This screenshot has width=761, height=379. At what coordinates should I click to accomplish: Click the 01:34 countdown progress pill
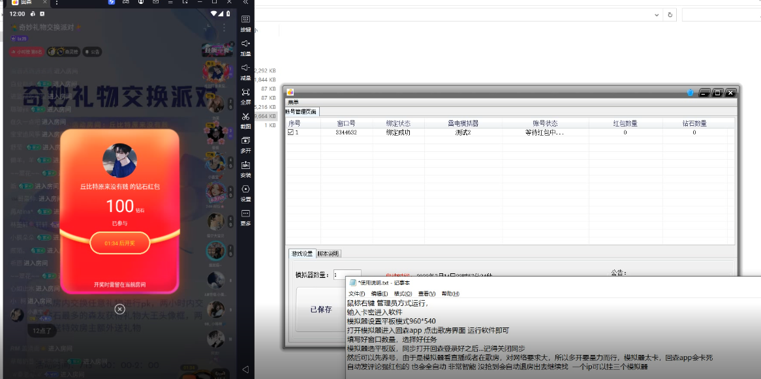coord(119,243)
